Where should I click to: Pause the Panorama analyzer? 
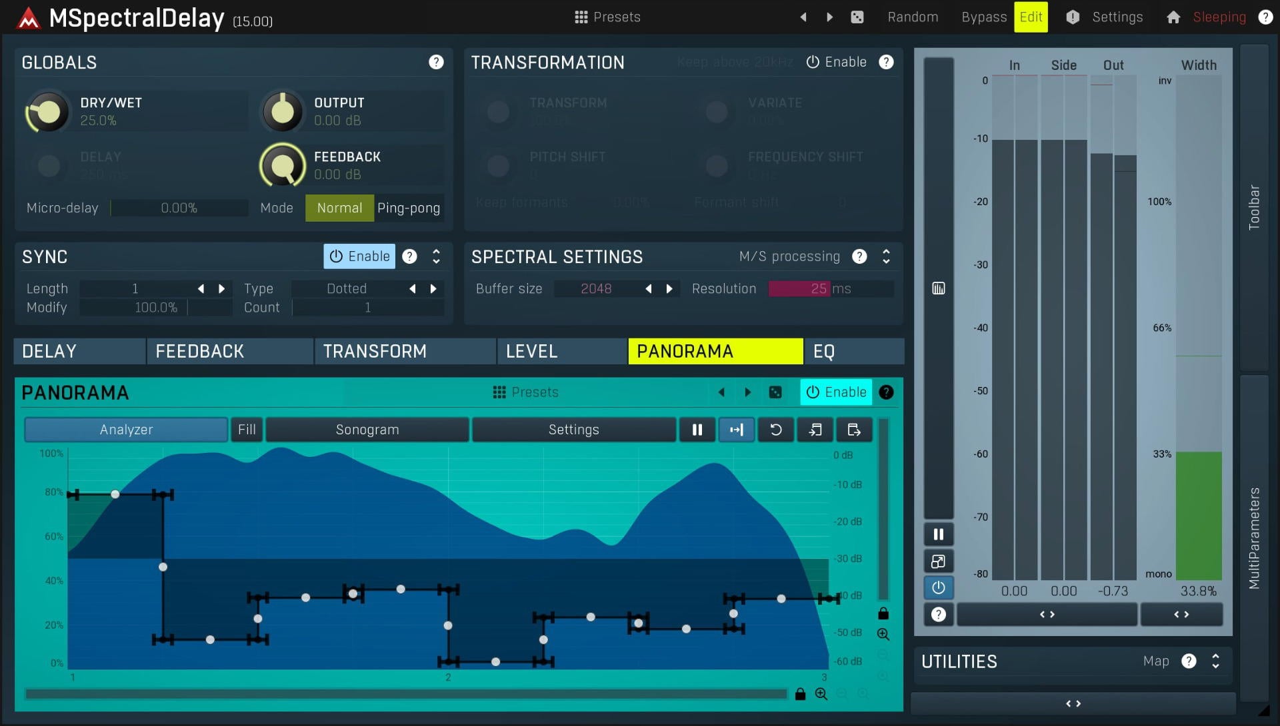point(697,430)
